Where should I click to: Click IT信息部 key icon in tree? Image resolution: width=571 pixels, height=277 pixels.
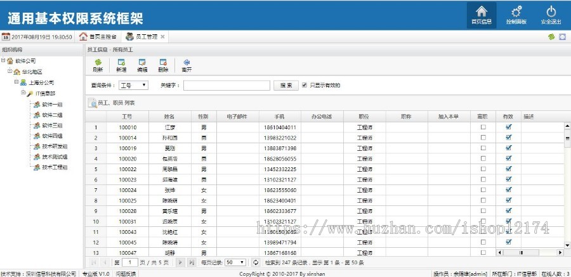pos(30,94)
